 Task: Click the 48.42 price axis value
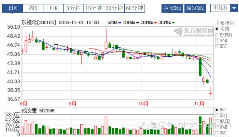click(13, 36)
